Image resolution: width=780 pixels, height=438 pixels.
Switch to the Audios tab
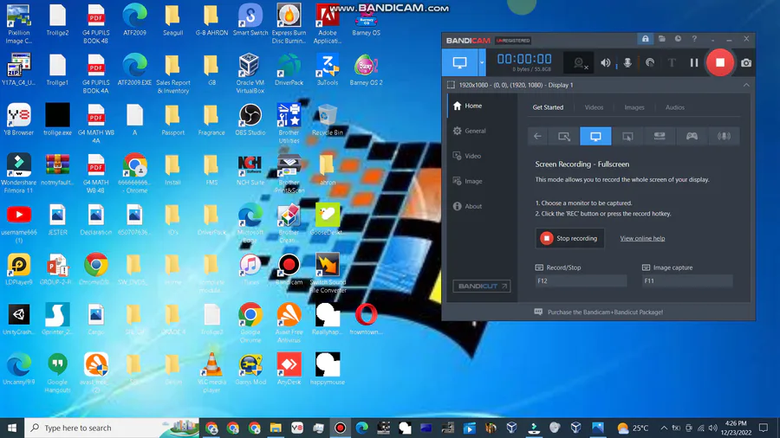pyautogui.click(x=675, y=107)
